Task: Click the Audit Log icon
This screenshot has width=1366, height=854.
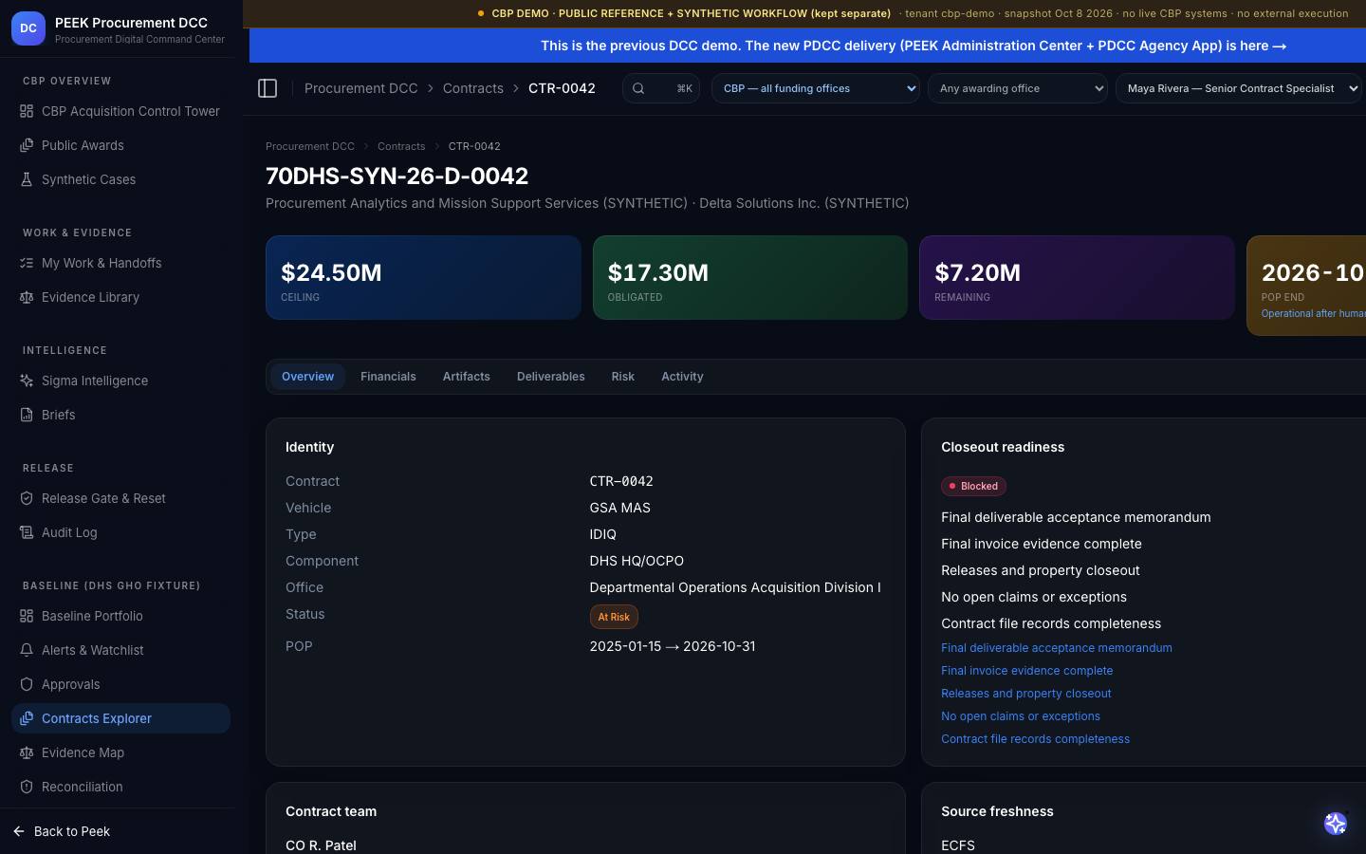Action: pos(27,532)
